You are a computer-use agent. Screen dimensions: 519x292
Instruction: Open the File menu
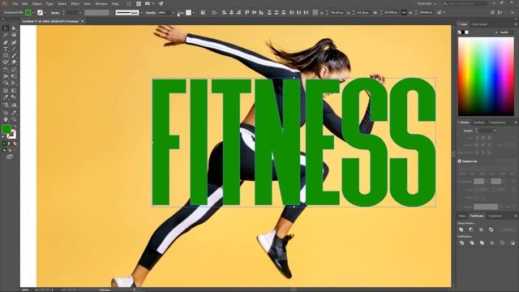15,3
